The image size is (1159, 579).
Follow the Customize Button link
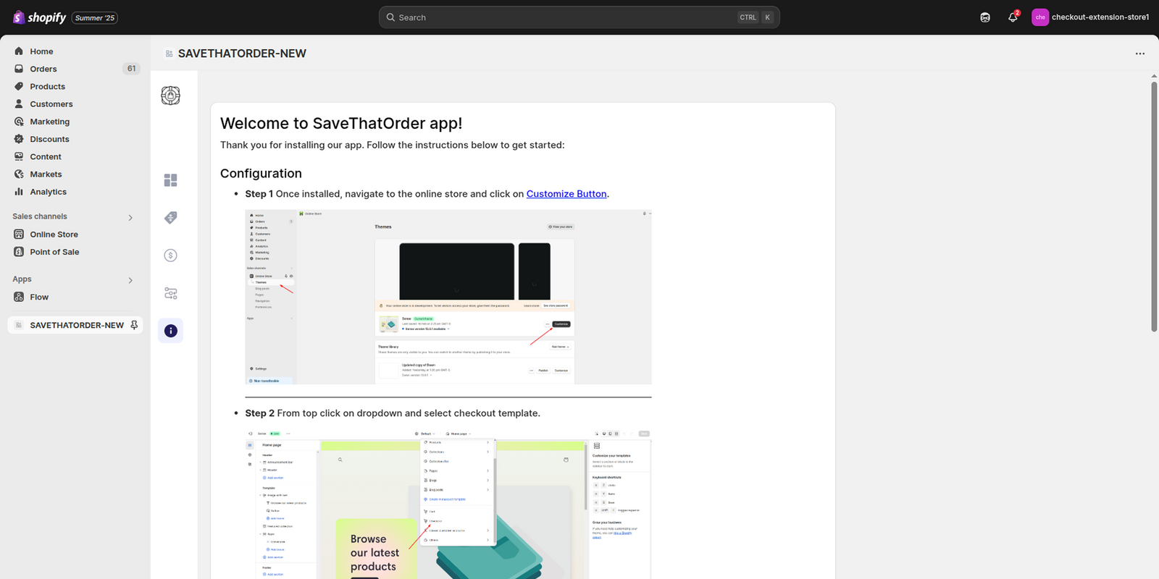coord(566,194)
